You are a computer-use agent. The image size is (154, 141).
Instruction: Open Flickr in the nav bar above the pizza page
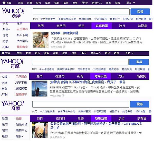pyautogui.click(x=84, y=3)
